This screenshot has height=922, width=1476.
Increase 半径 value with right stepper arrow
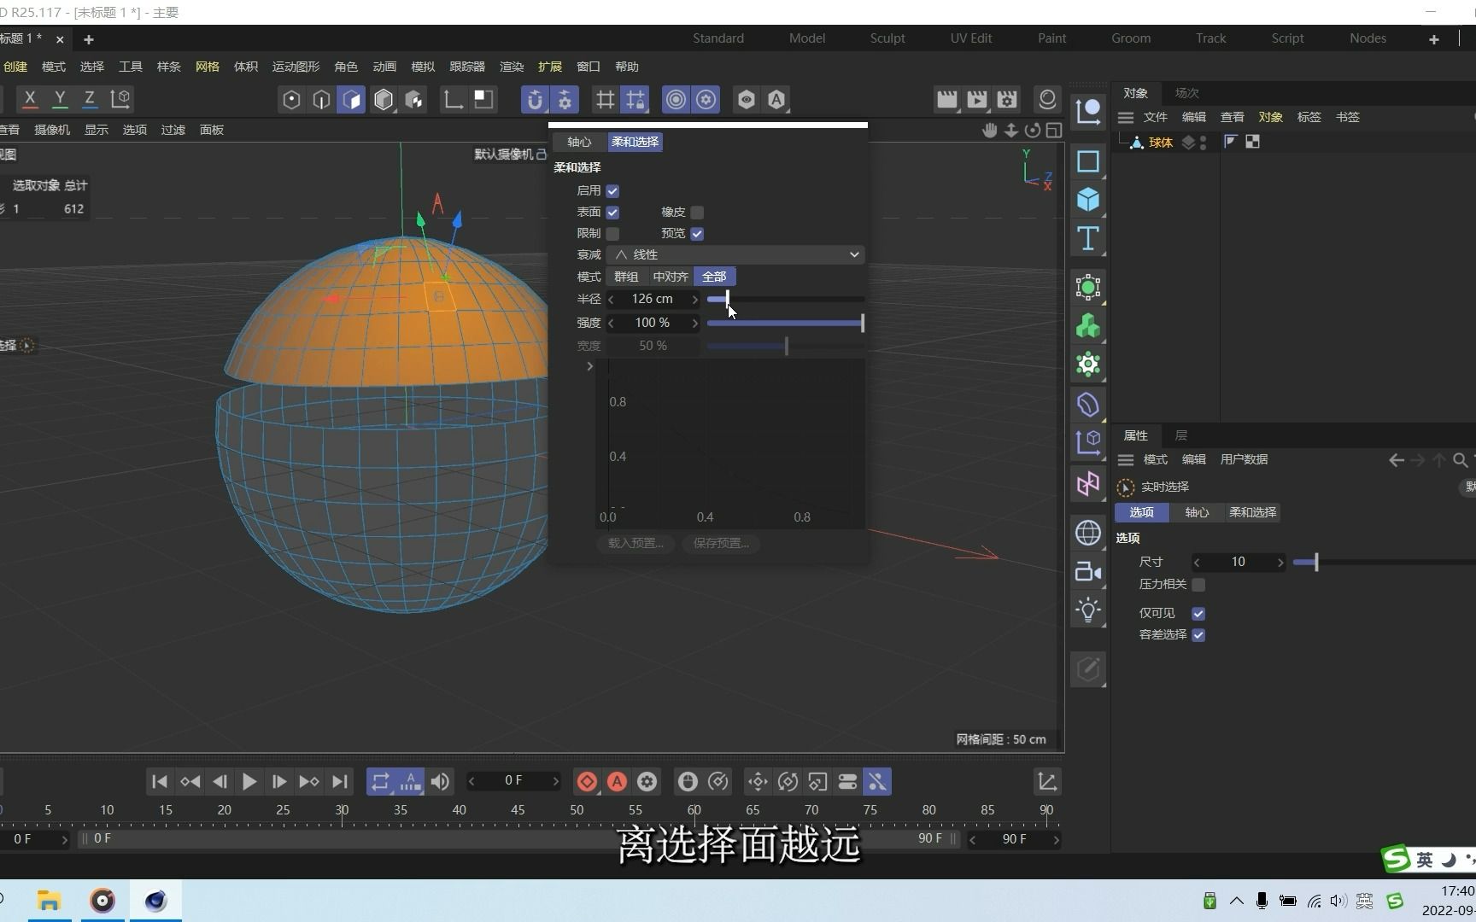[x=695, y=299]
